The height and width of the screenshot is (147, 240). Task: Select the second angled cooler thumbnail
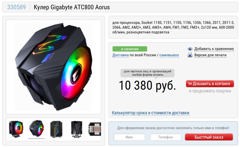click(36, 128)
